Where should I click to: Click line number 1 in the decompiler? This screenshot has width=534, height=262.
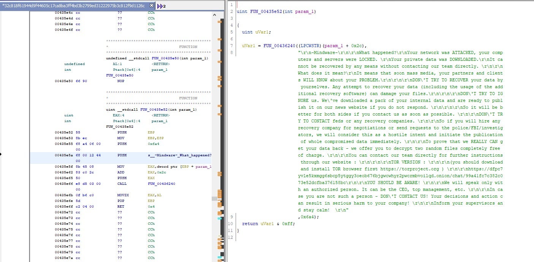pos(231,5)
